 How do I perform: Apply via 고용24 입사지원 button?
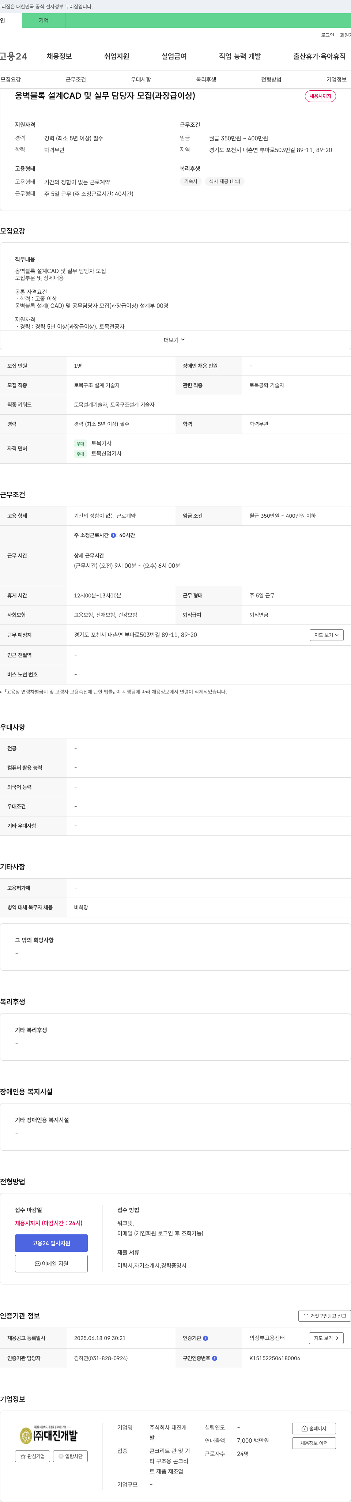[x=51, y=1243]
